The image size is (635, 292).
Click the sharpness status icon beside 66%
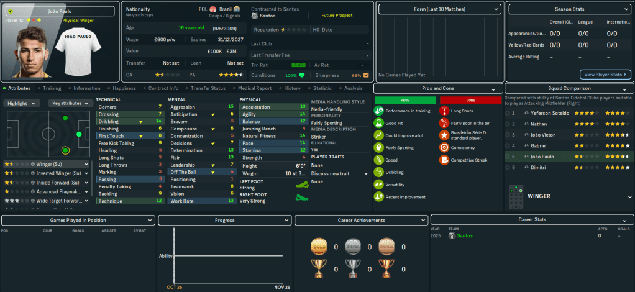[366, 75]
